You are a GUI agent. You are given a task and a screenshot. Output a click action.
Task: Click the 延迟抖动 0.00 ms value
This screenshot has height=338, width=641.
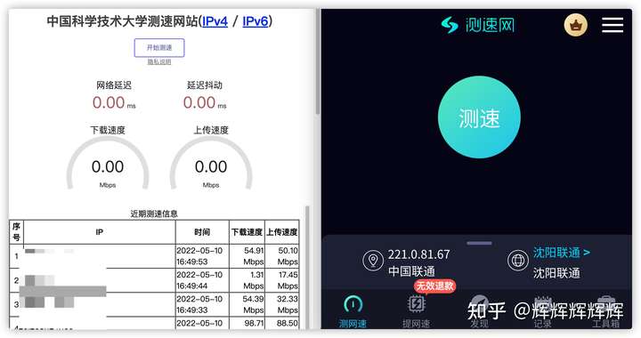pyautogui.click(x=205, y=102)
